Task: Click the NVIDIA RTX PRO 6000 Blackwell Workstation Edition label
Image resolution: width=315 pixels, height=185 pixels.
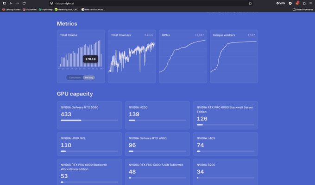Action: point(83,167)
